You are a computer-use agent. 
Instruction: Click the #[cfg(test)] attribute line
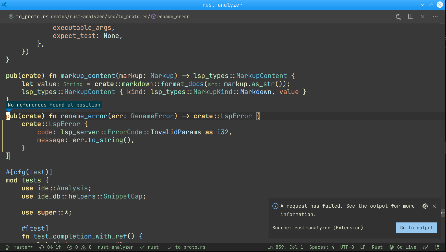(29, 172)
